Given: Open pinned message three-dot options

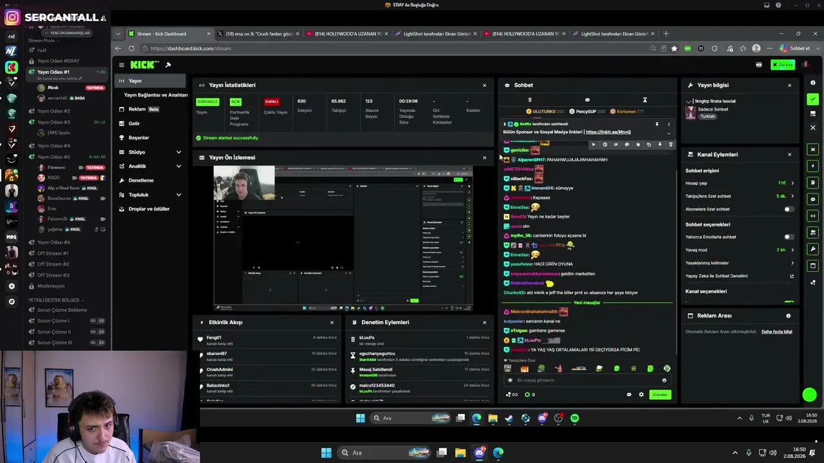Looking at the screenshot, I should (x=669, y=124).
